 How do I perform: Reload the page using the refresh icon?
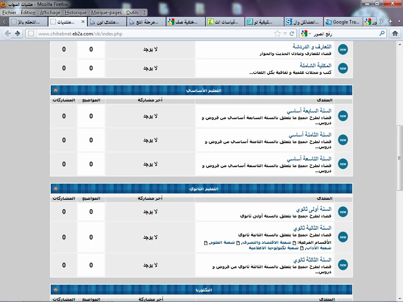292,34
